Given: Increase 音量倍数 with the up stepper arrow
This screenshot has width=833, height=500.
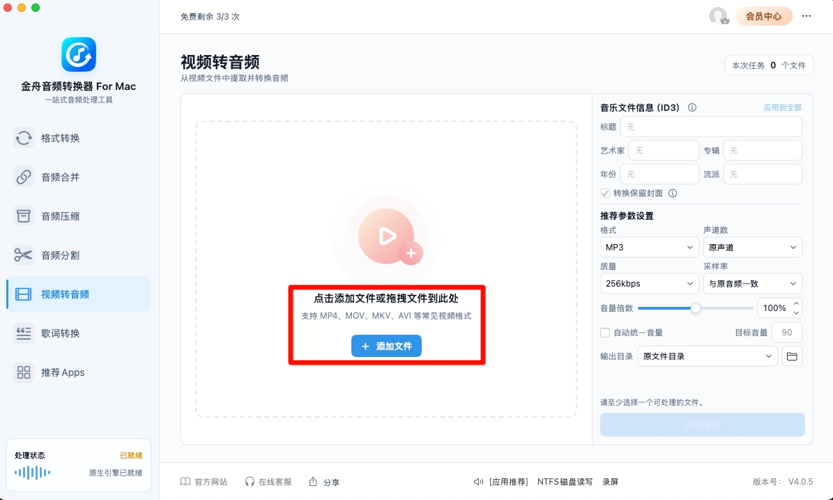Looking at the screenshot, I should coord(796,304).
